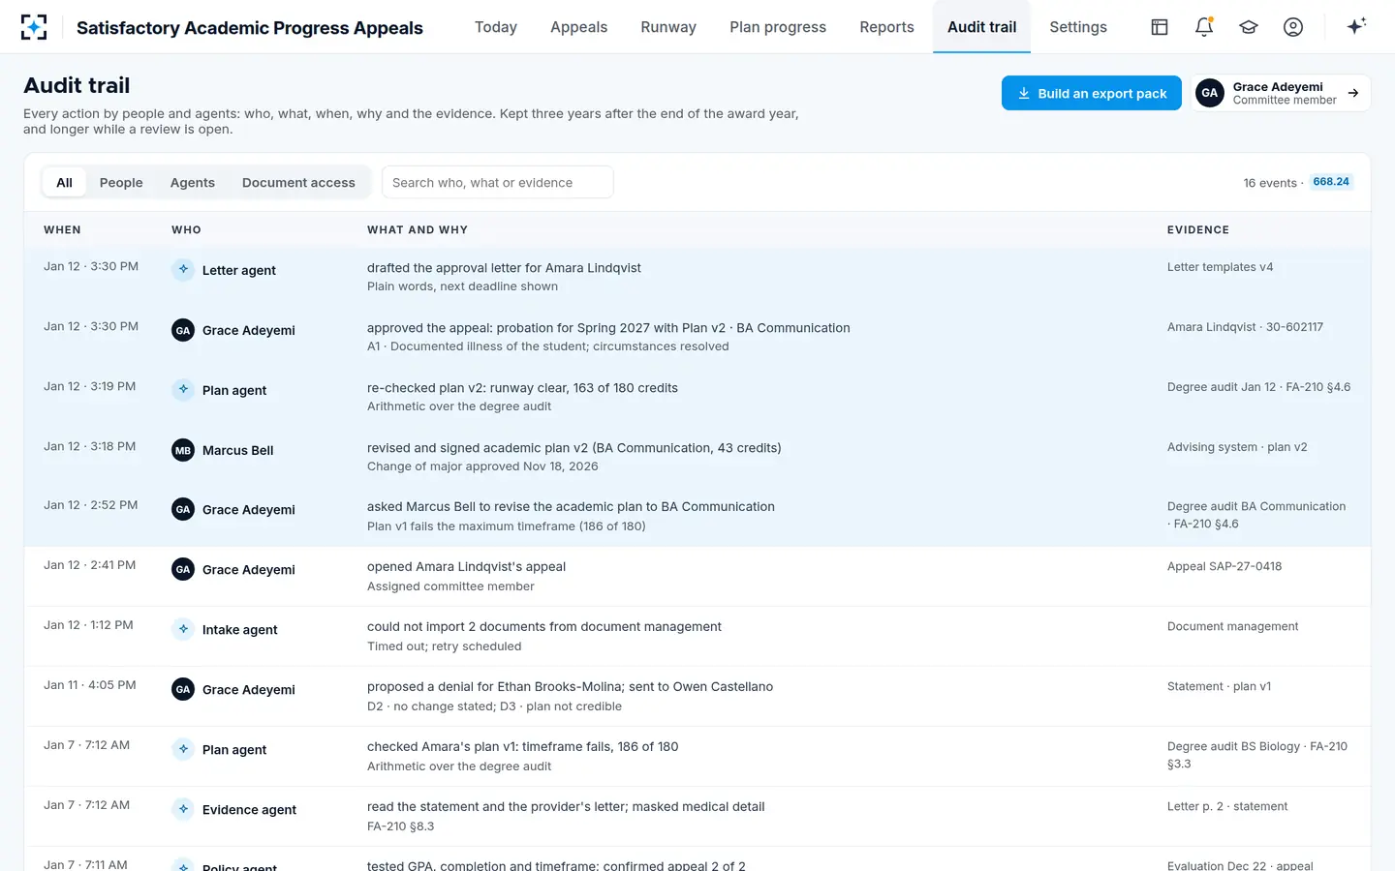The width and height of the screenshot is (1395, 871).
Task: Click the Amara Lindqvist · 30-602117 evidence text
Action: pos(1245,327)
